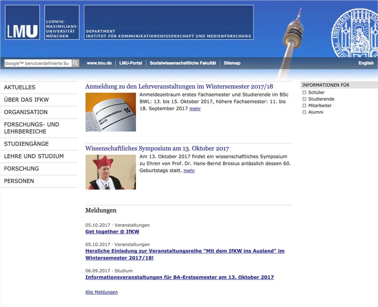Open the STUDIENGÄNGE sidebar section
The image size is (378, 307).
26,144
